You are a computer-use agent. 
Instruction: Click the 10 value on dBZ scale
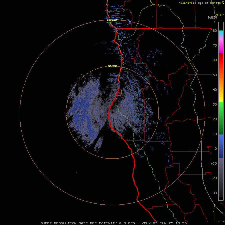pos(215,134)
